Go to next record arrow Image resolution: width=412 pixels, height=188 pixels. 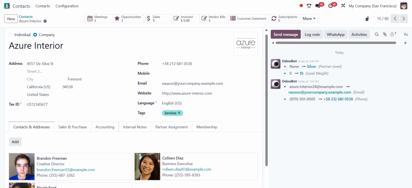[x=404, y=19]
